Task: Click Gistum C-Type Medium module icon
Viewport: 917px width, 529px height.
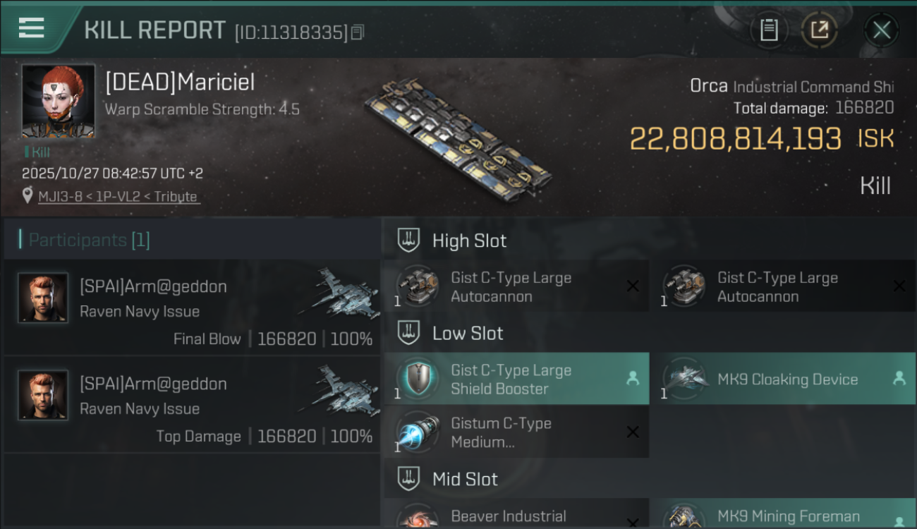Action: point(417,432)
